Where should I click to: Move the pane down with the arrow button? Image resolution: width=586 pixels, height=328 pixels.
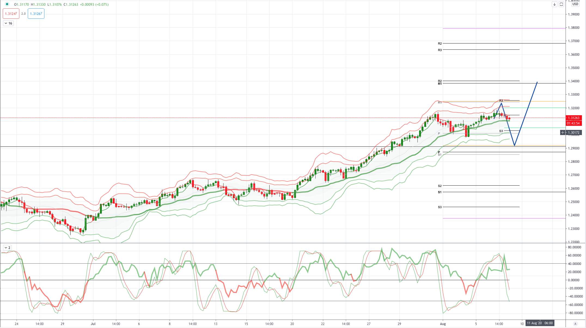554,4
